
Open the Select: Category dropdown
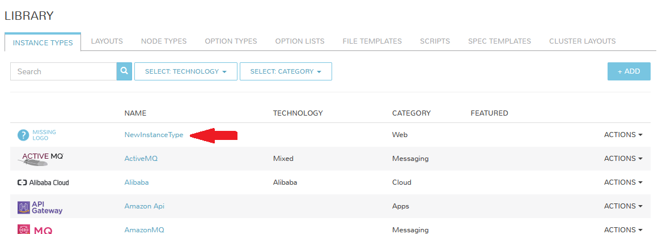[x=286, y=71]
